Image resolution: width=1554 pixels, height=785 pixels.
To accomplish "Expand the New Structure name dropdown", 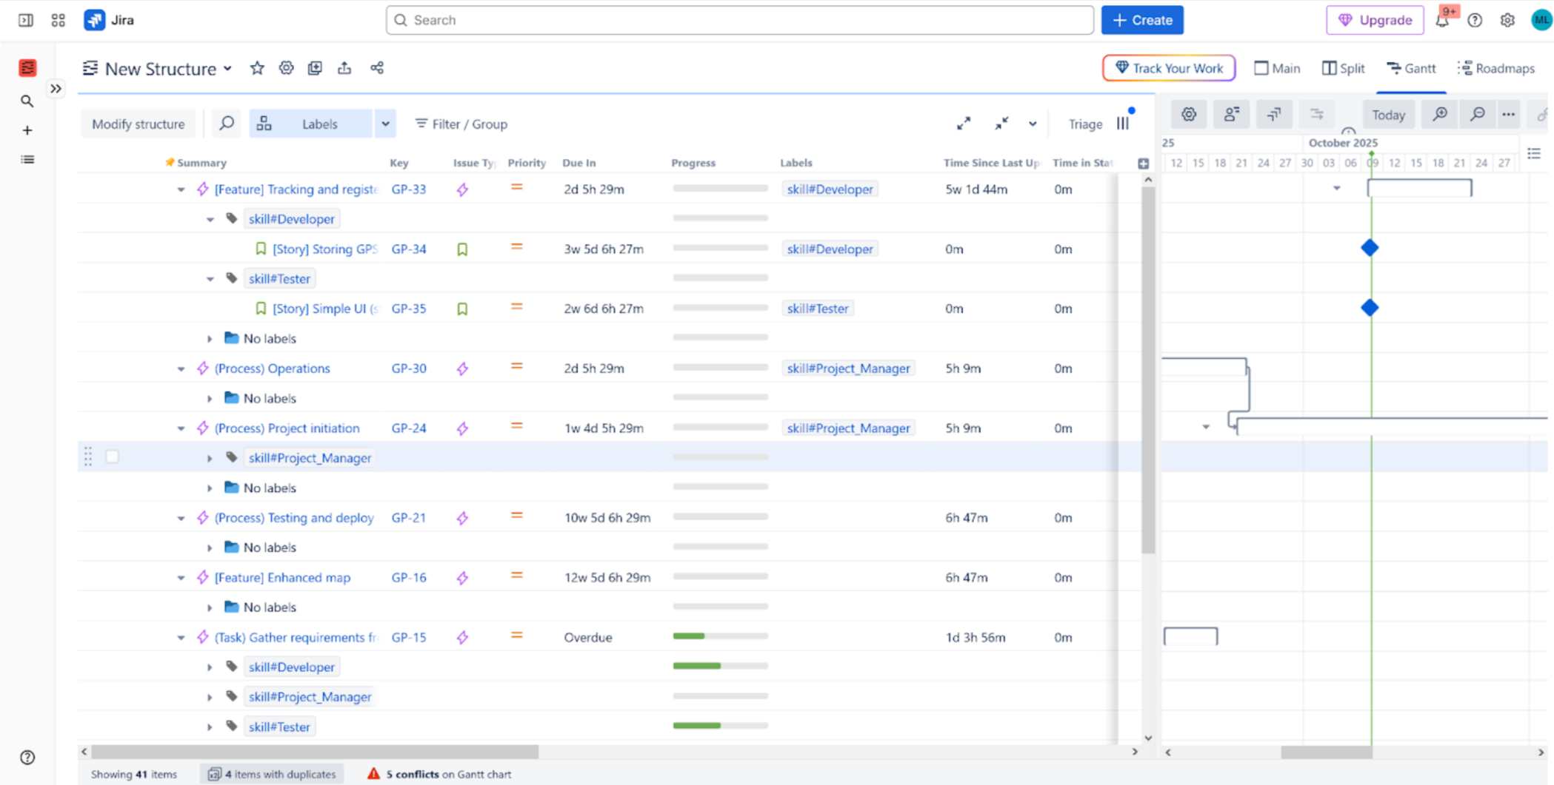I will coord(228,69).
